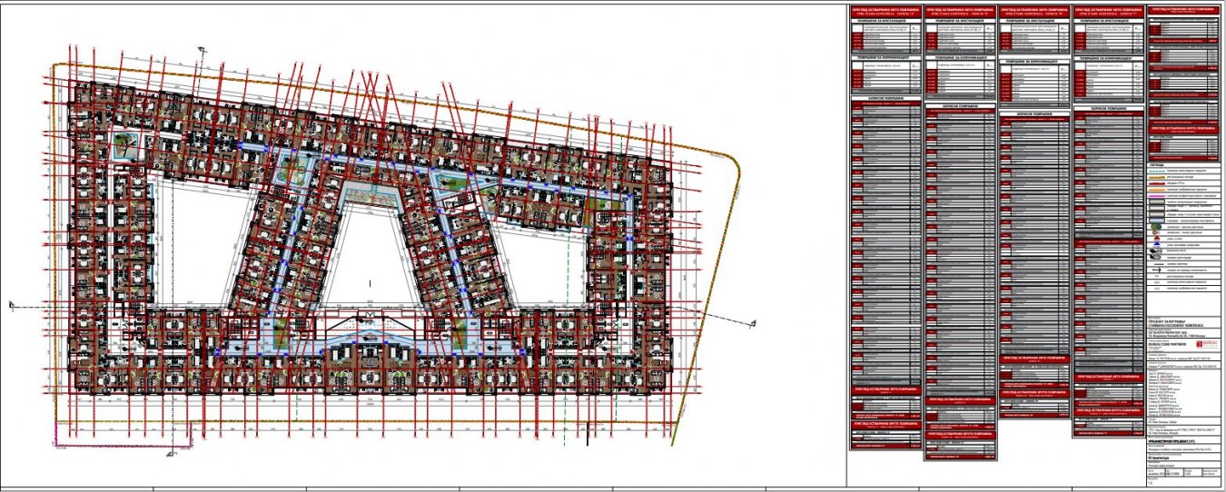
Task: Select the second area table's red header
Action: point(960,12)
